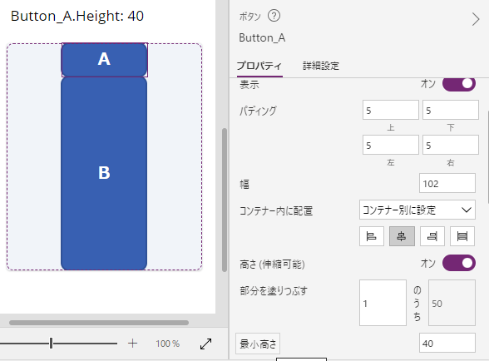Open the コンテナー内に配置 dropdown

417,210
